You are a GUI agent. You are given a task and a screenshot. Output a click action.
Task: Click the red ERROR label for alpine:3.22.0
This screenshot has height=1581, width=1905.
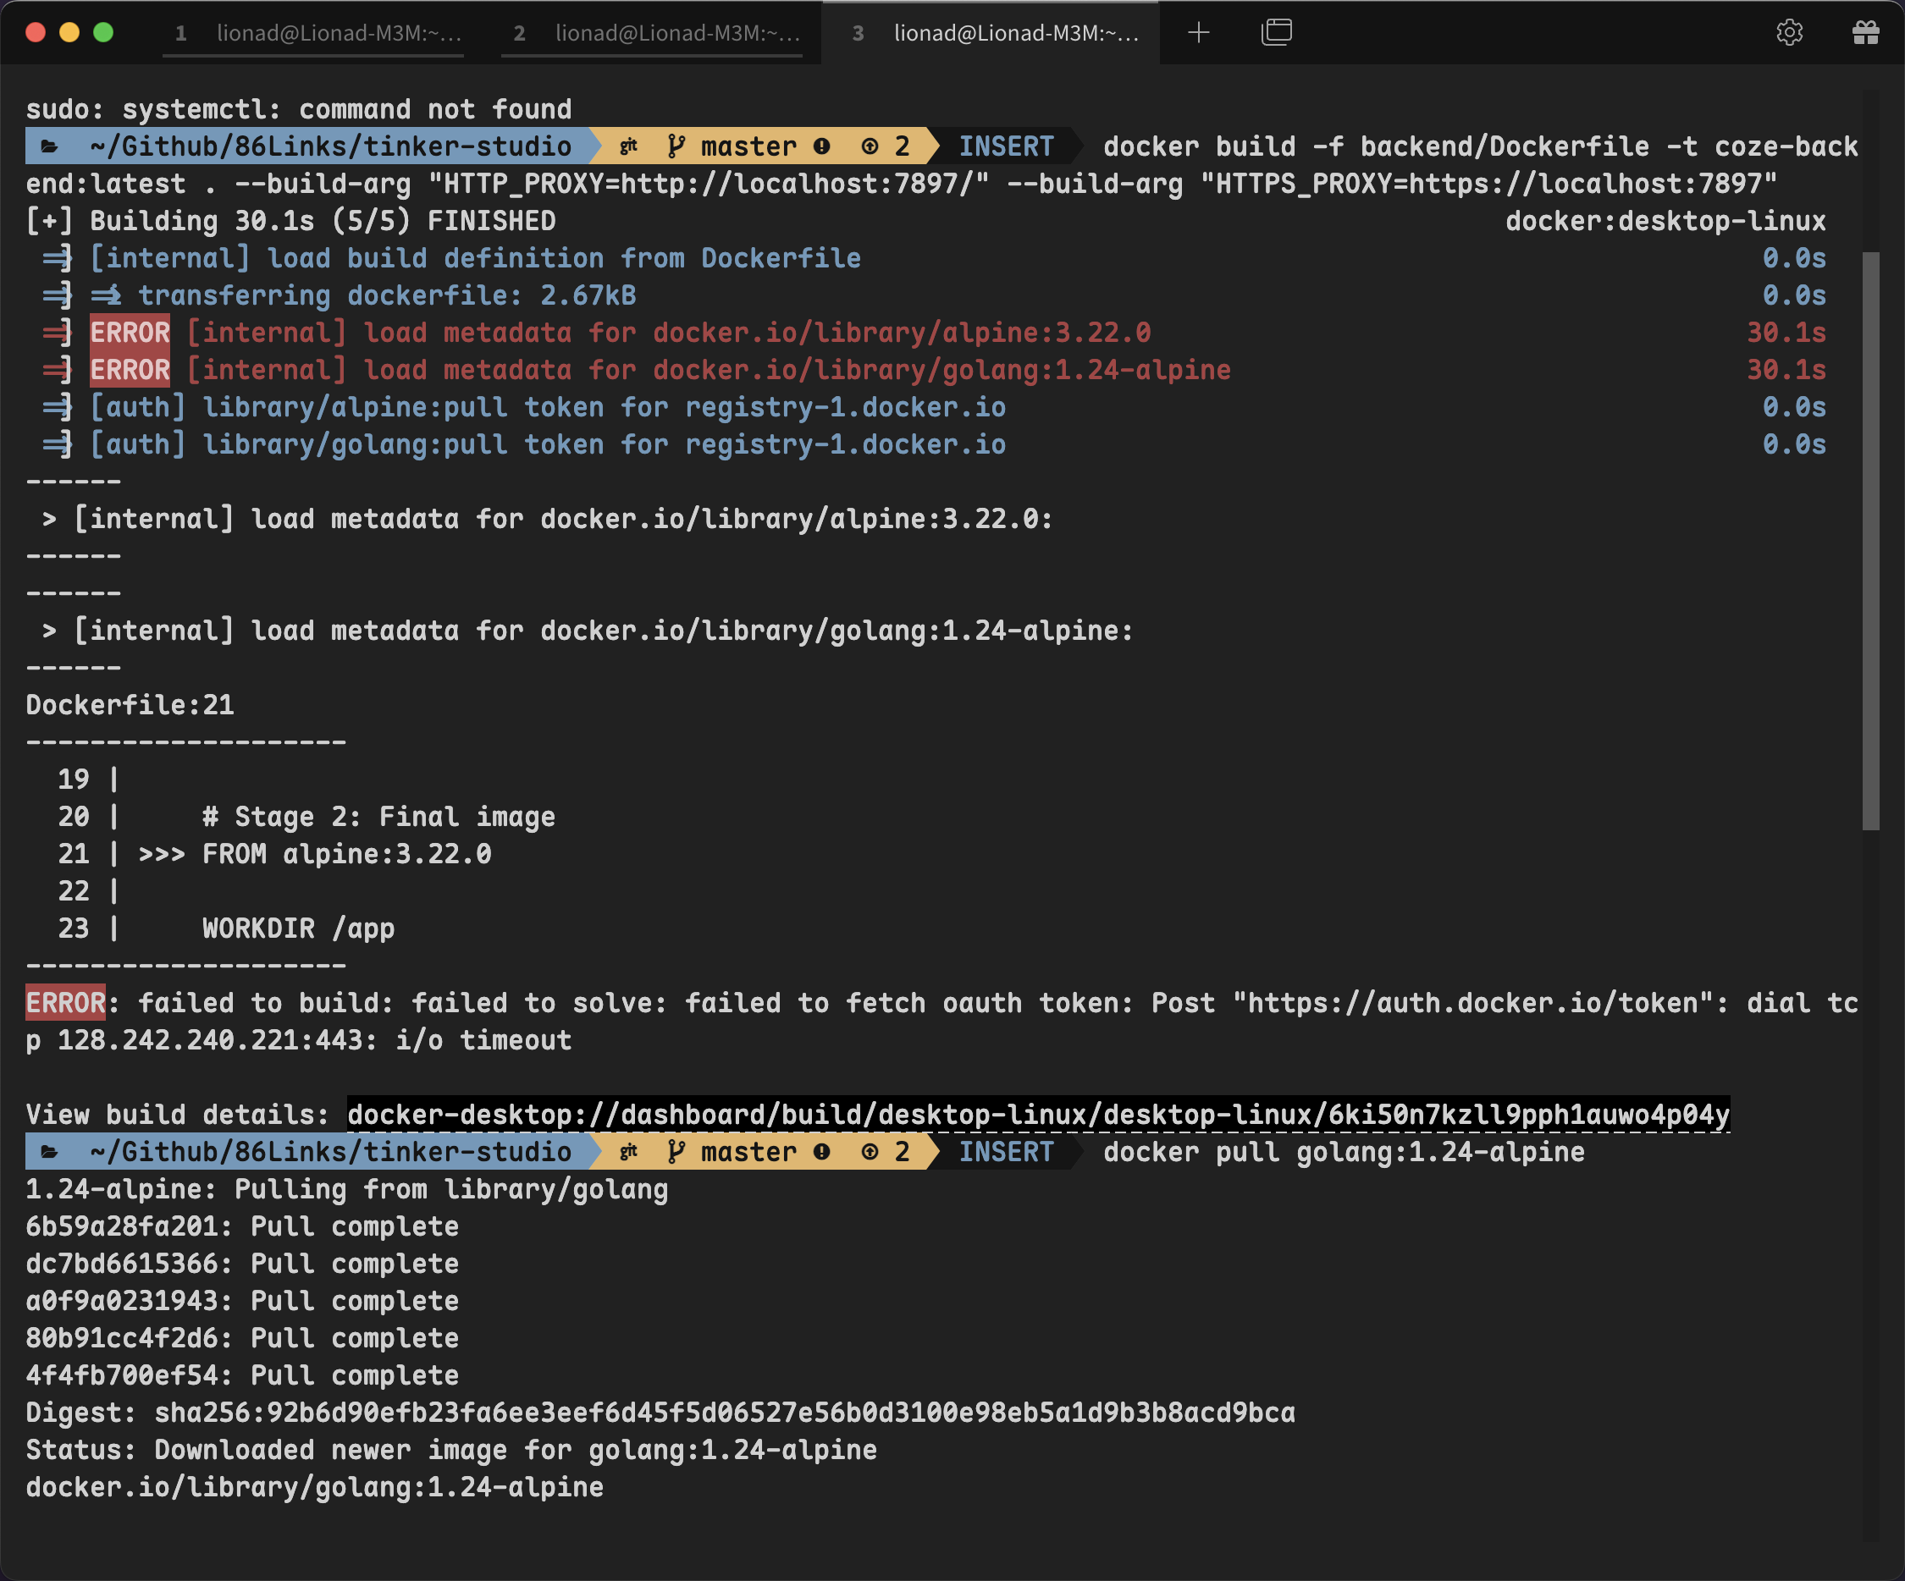point(130,332)
